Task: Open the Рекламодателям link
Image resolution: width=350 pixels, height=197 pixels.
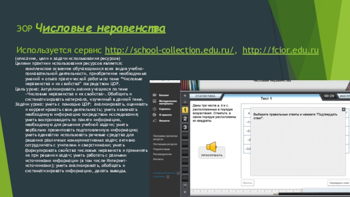Action: 162,155
